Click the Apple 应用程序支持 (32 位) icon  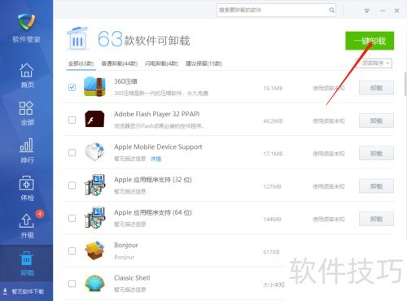(x=94, y=185)
